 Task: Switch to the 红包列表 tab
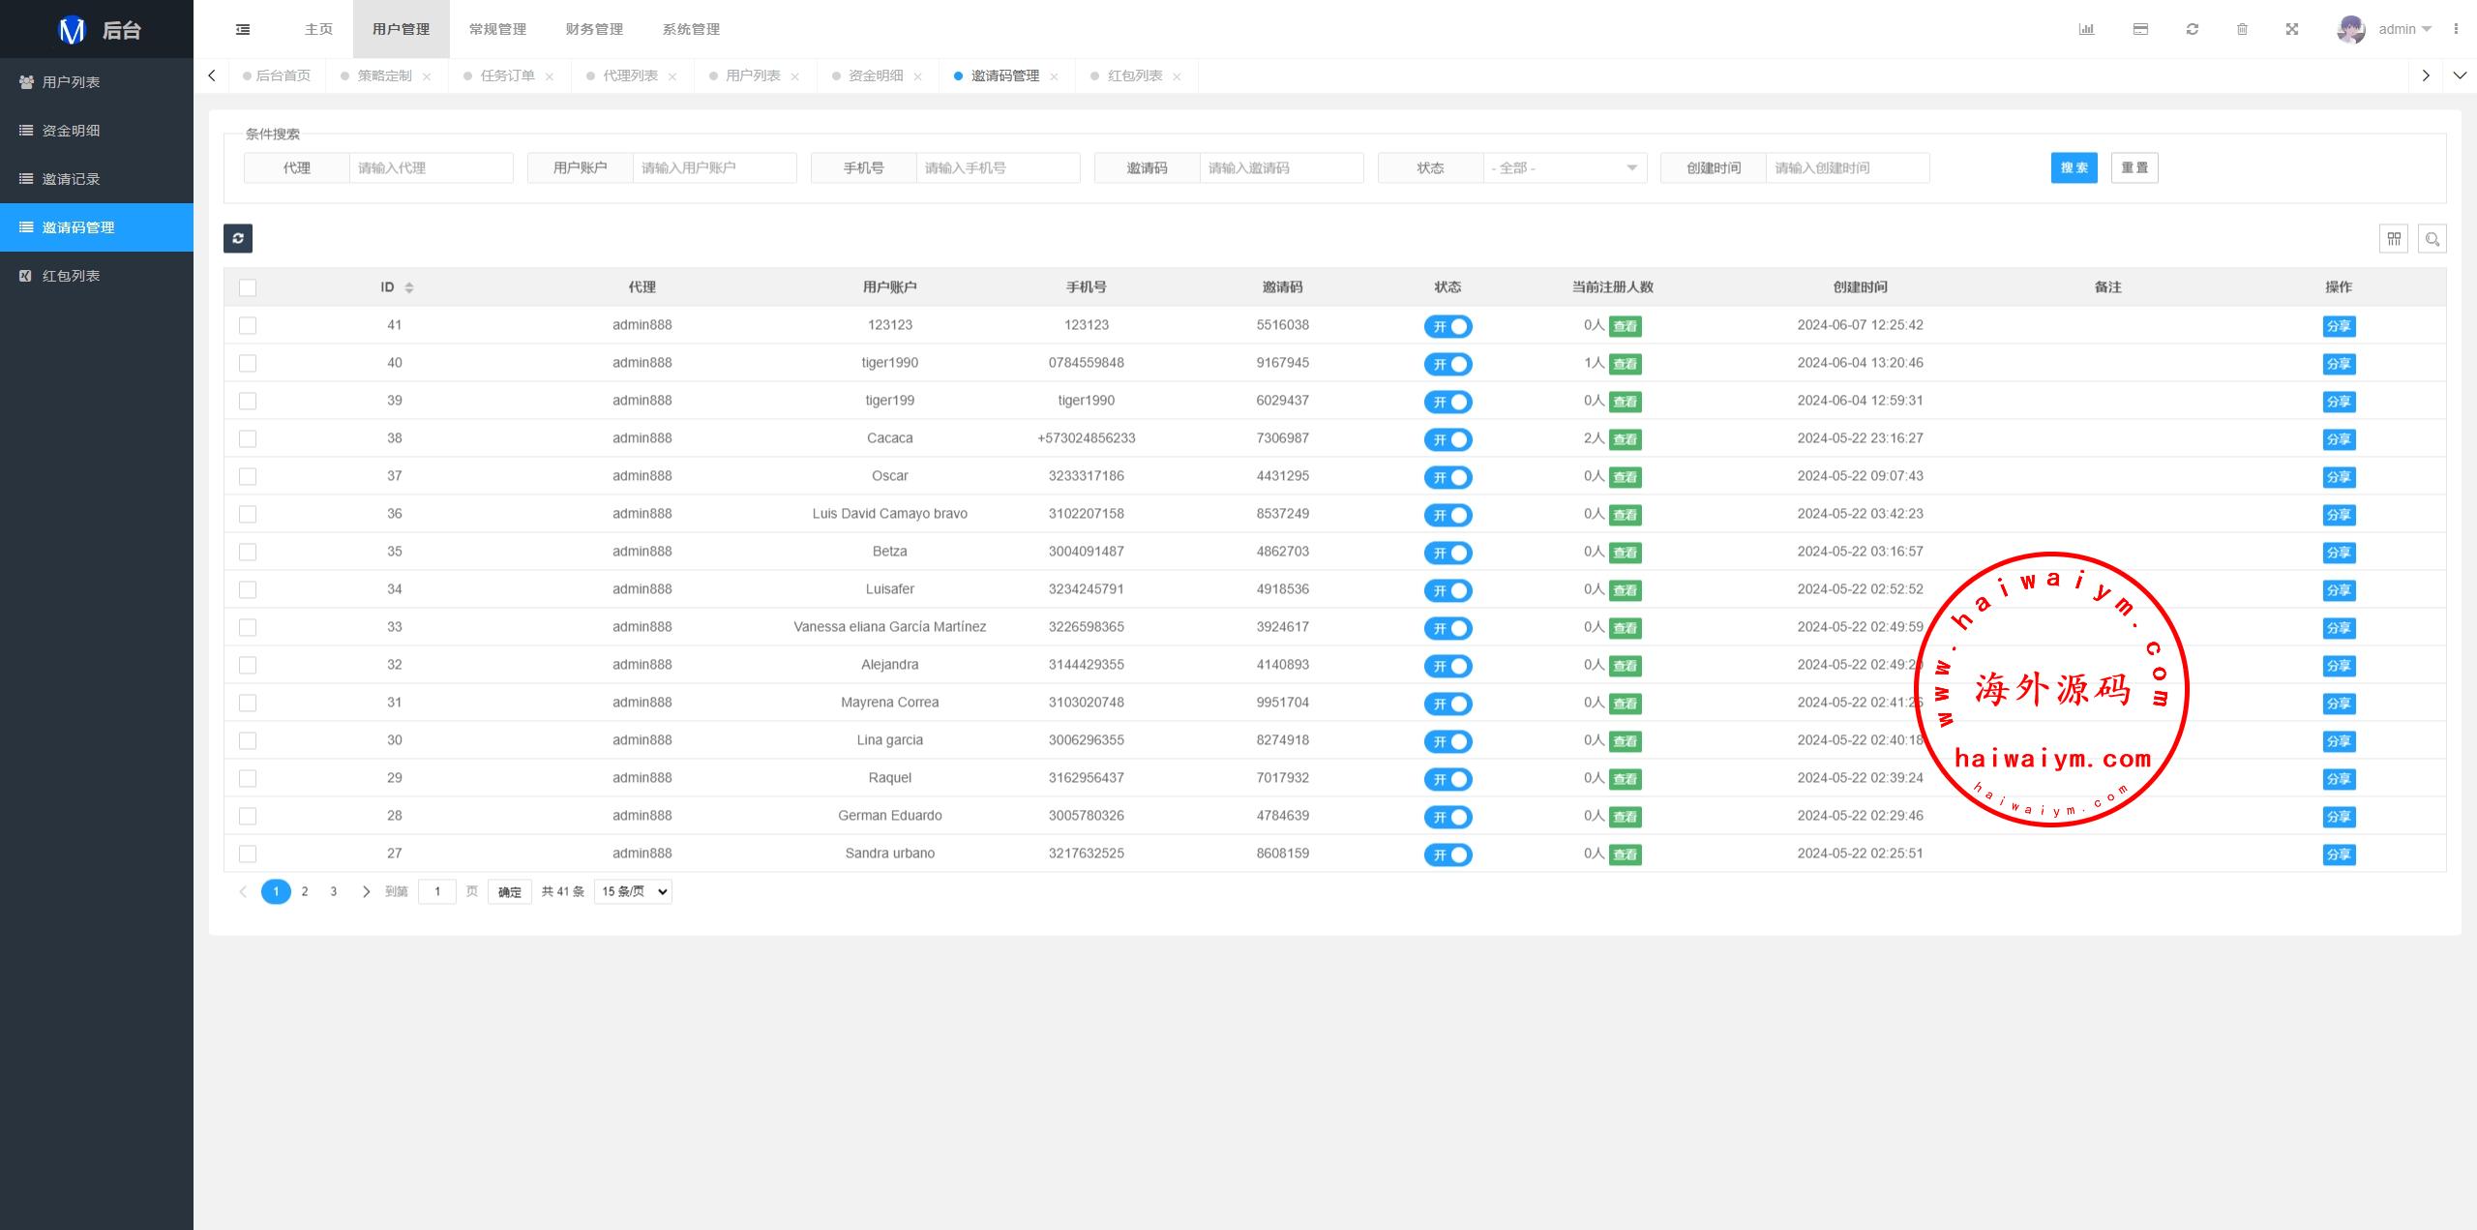point(1134,75)
